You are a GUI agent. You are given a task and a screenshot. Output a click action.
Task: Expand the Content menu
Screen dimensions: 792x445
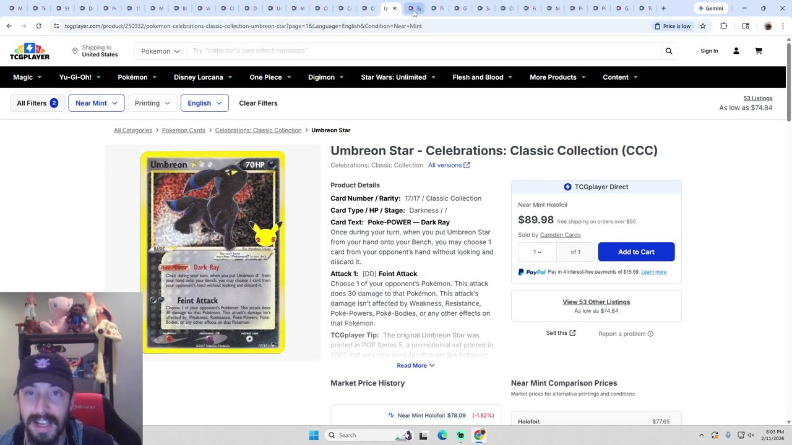pos(620,77)
